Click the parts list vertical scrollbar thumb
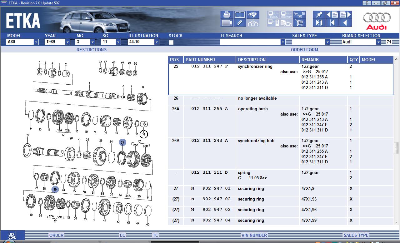 396,146
